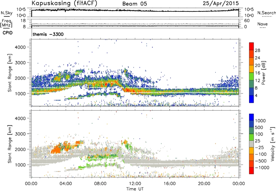The width and height of the screenshot is (276, 191).
Task: Click the yellow 16–20 dB power swatch
Action: pos(252,69)
